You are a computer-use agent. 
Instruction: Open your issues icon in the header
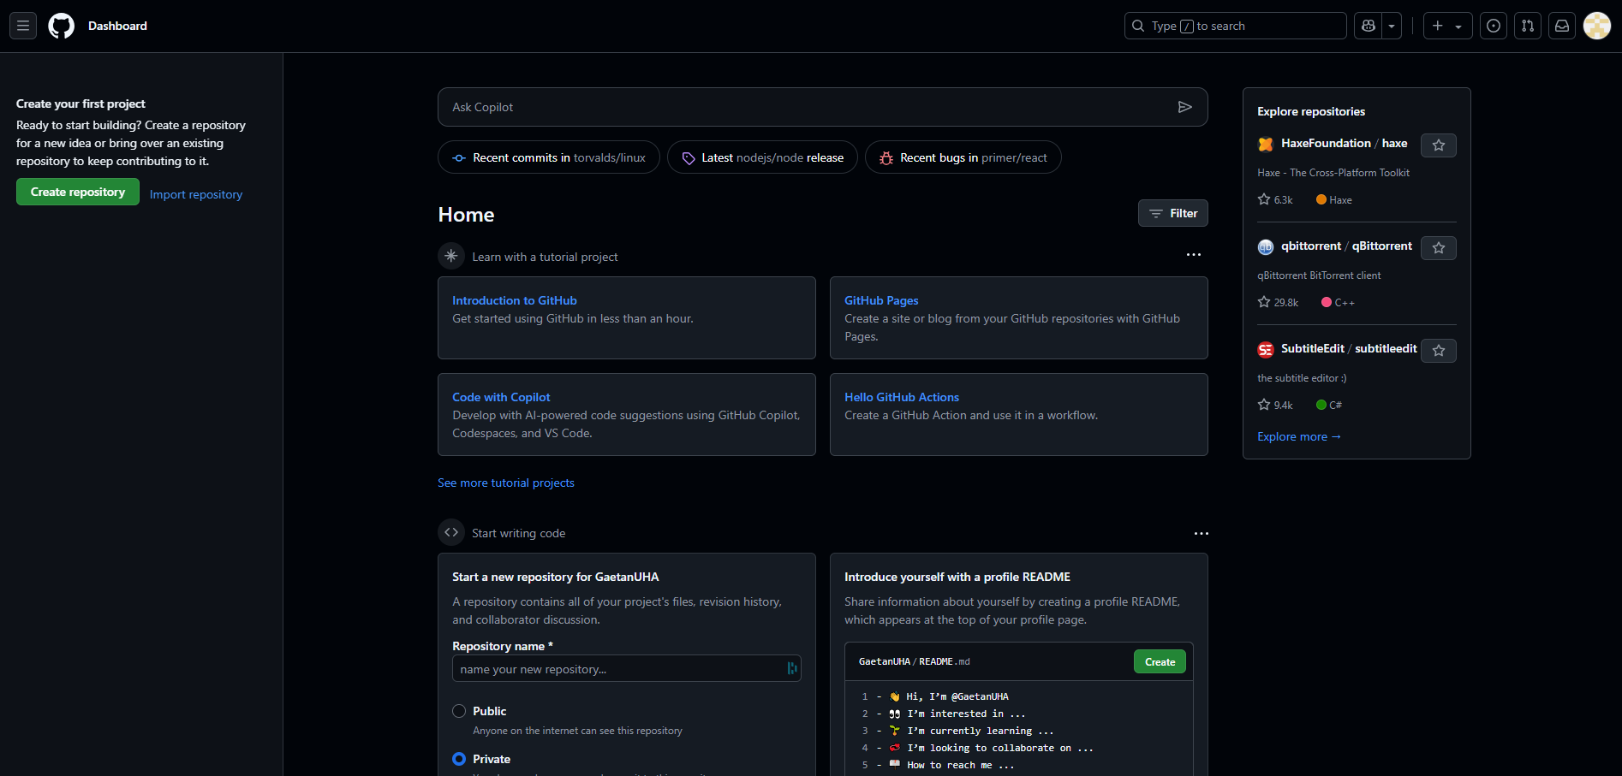(x=1493, y=26)
